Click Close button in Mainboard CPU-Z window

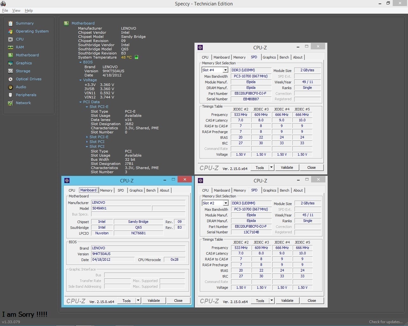(178, 301)
